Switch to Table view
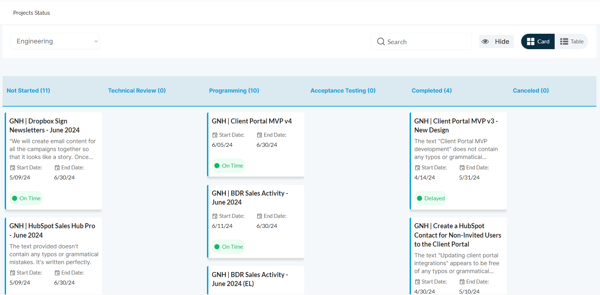 (572, 42)
